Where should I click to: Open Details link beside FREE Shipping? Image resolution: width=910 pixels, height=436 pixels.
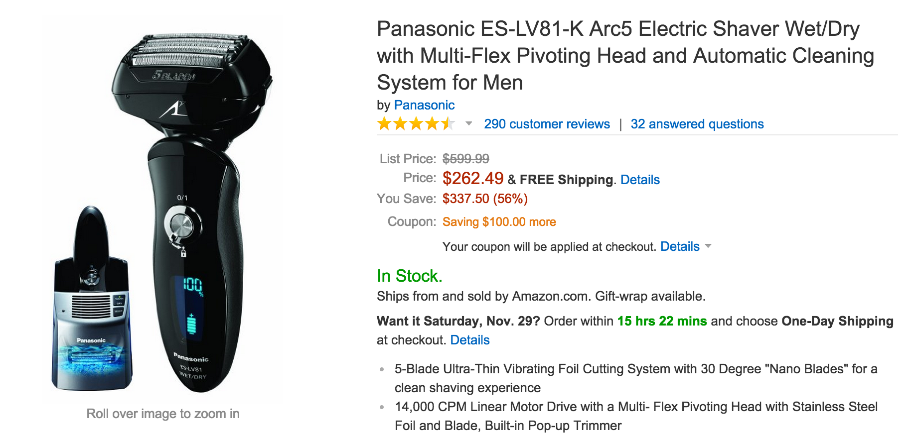640,180
